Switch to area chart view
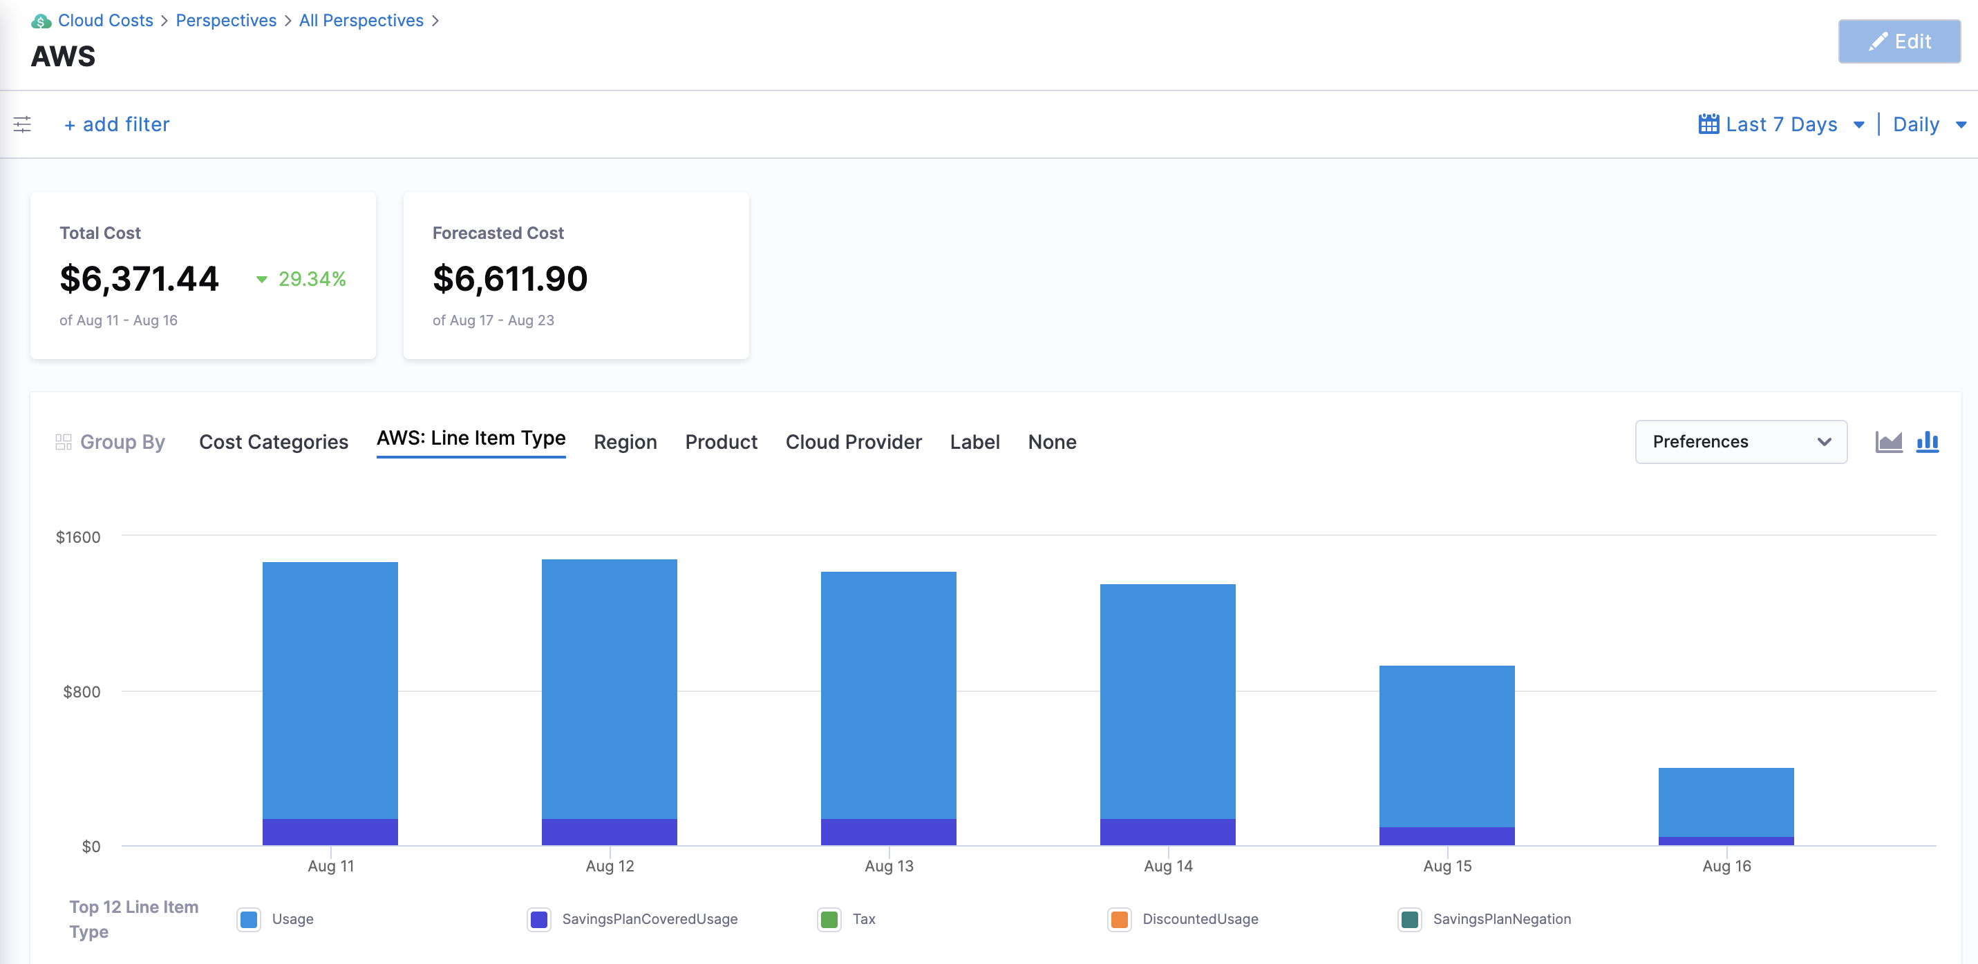The height and width of the screenshot is (964, 1978). click(x=1889, y=441)
